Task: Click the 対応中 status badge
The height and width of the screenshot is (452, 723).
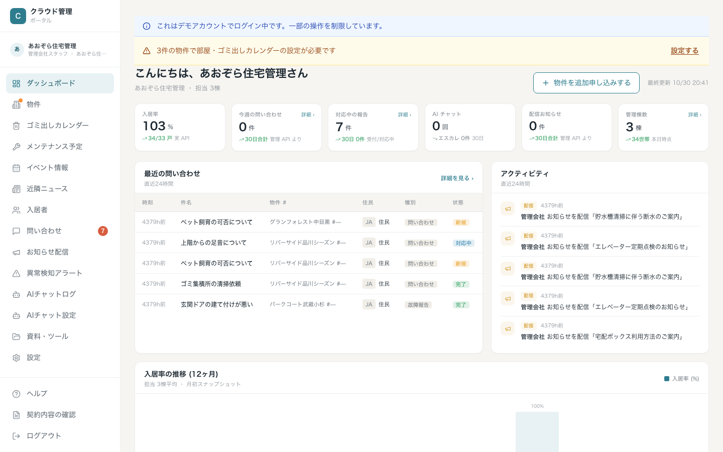Action: 463,243
